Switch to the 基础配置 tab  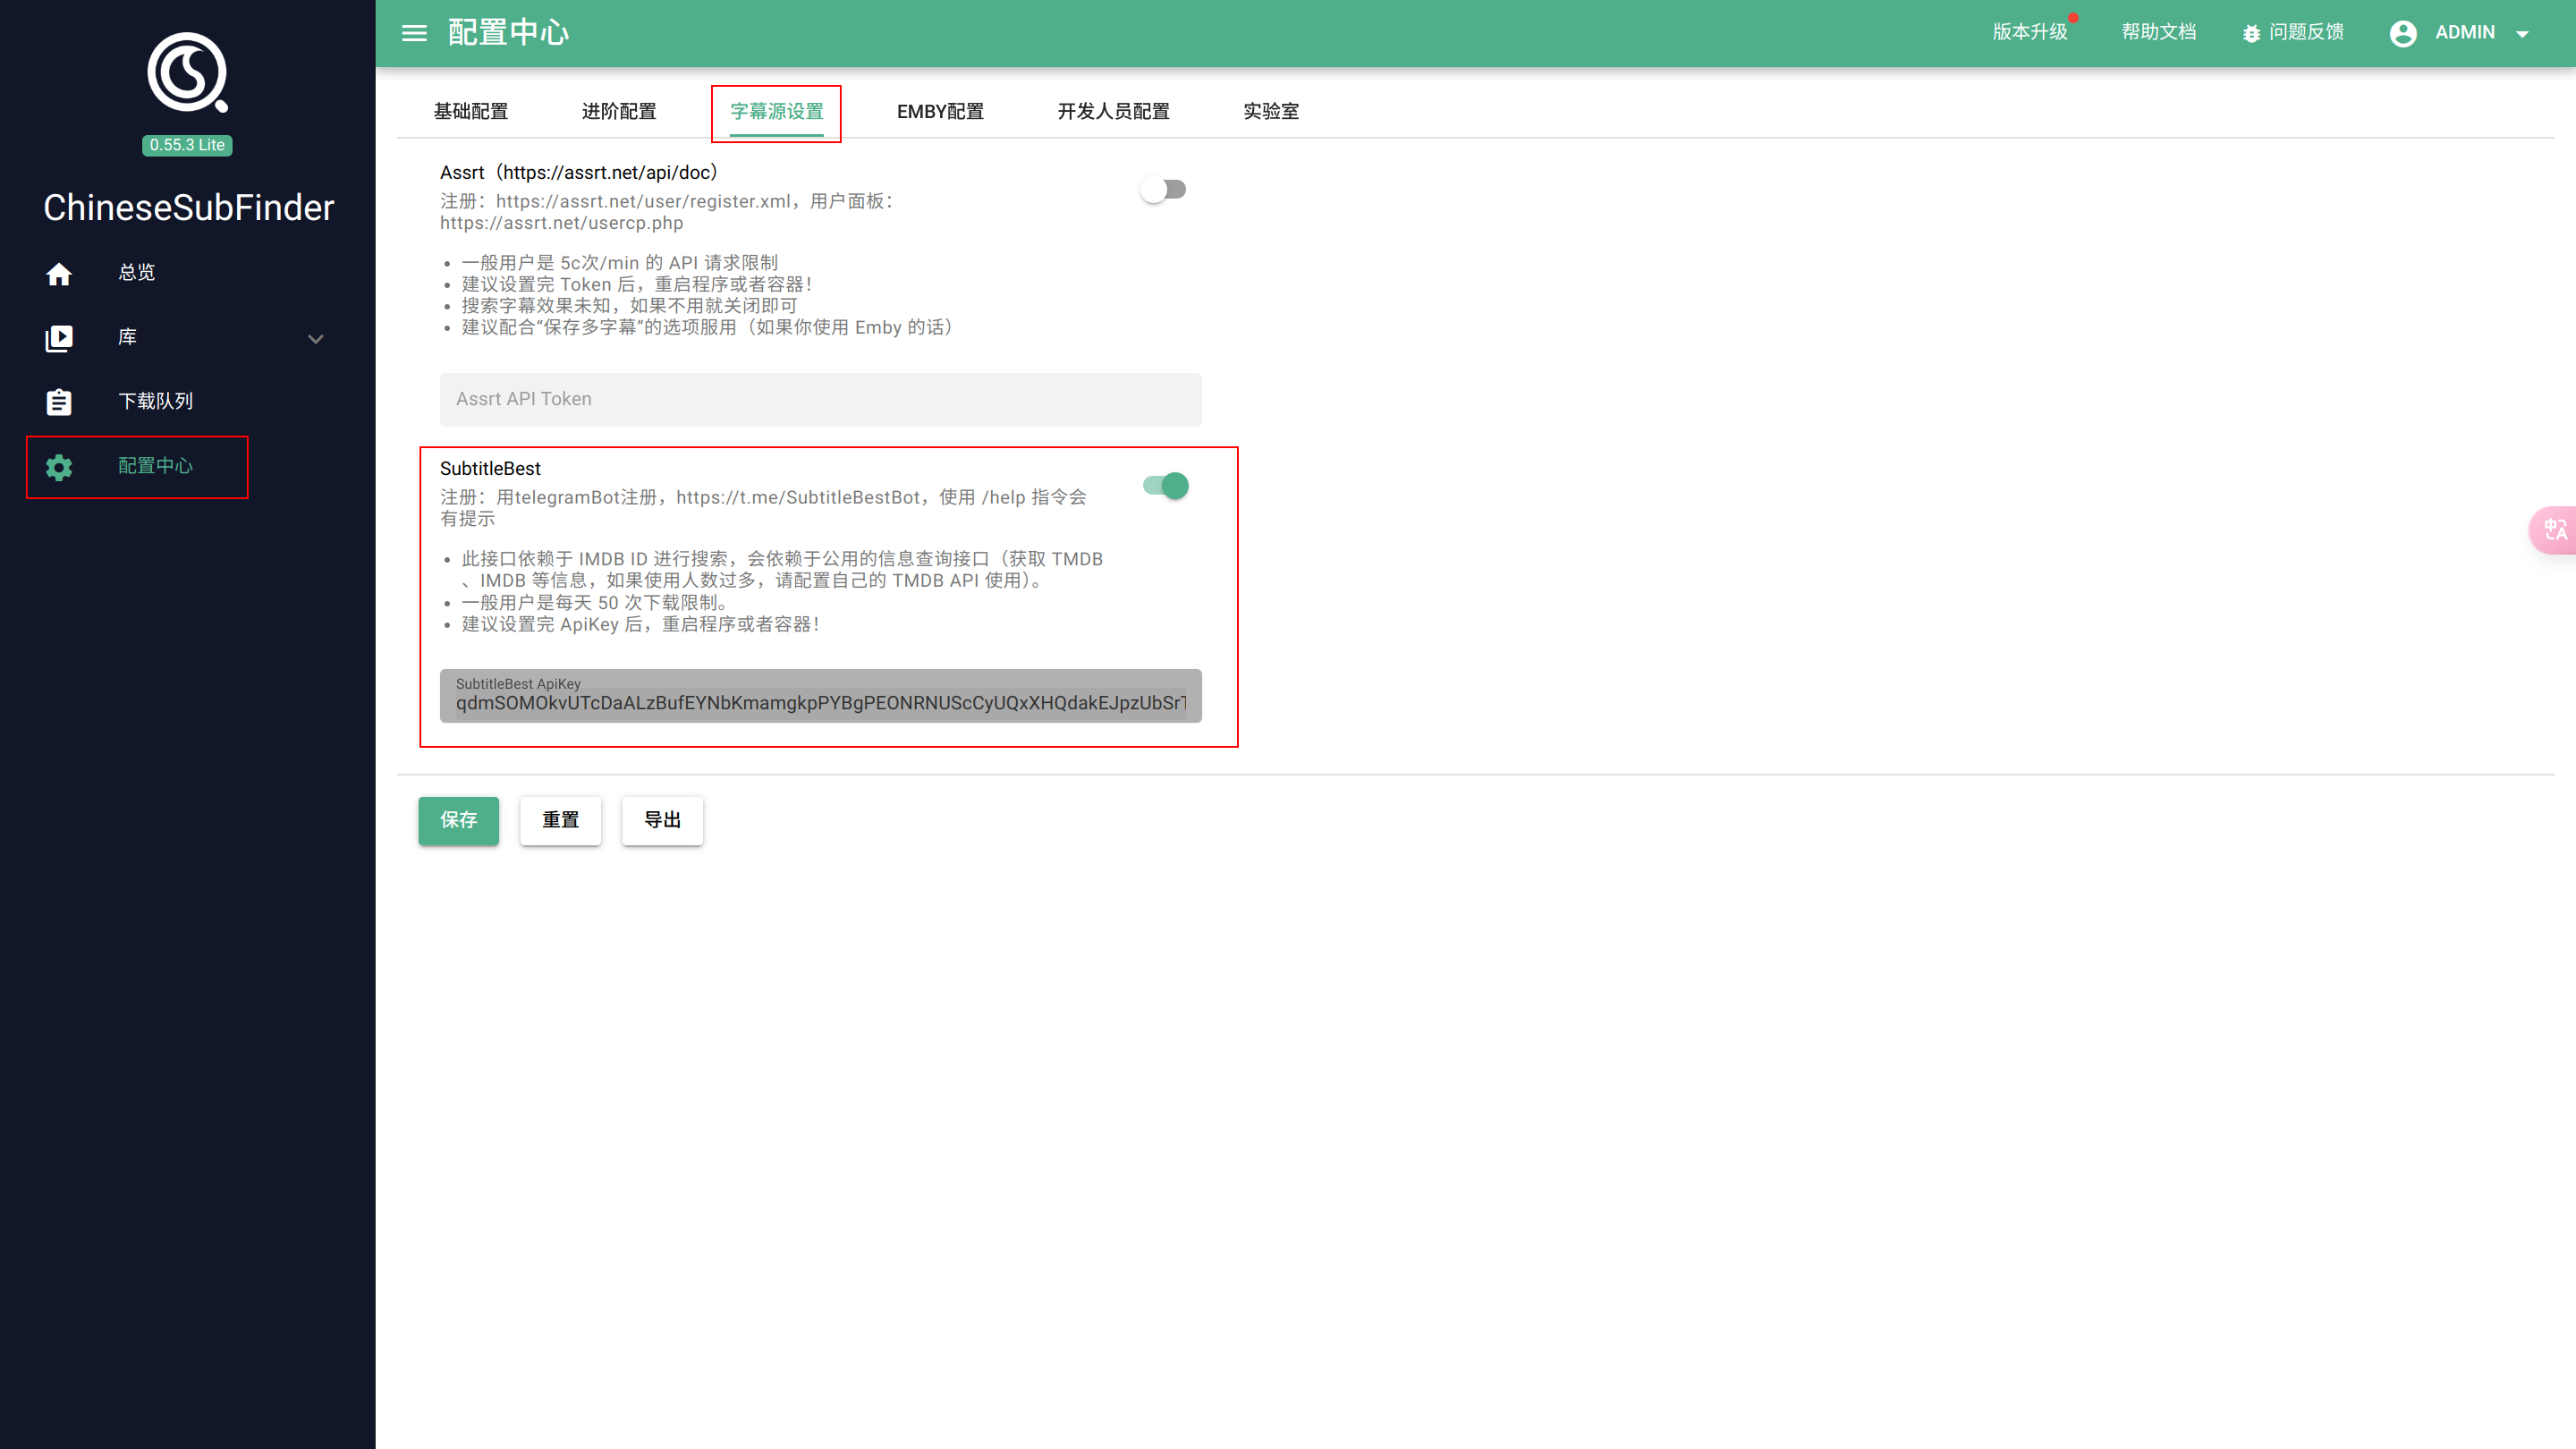[471, 111]
